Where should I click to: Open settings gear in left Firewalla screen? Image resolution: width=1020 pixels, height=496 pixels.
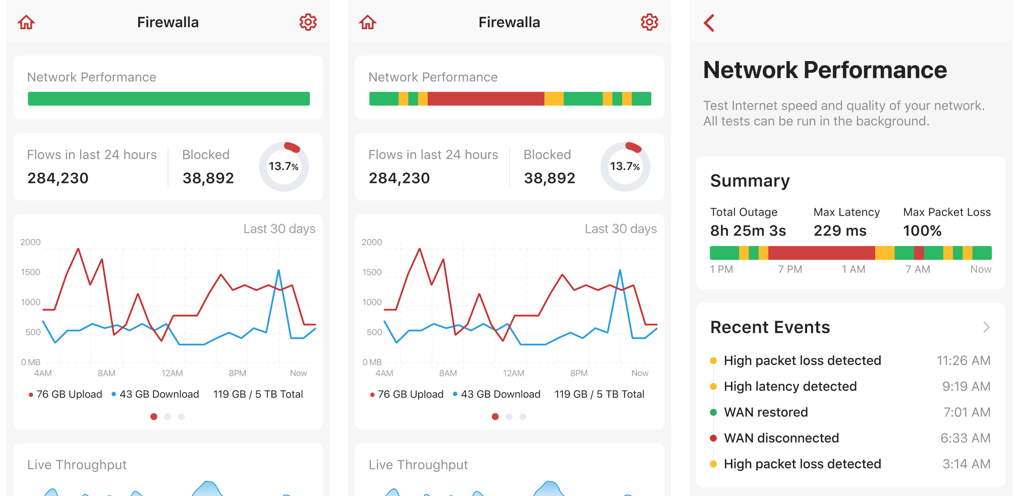pyautogui.click(x=308, y=22)
